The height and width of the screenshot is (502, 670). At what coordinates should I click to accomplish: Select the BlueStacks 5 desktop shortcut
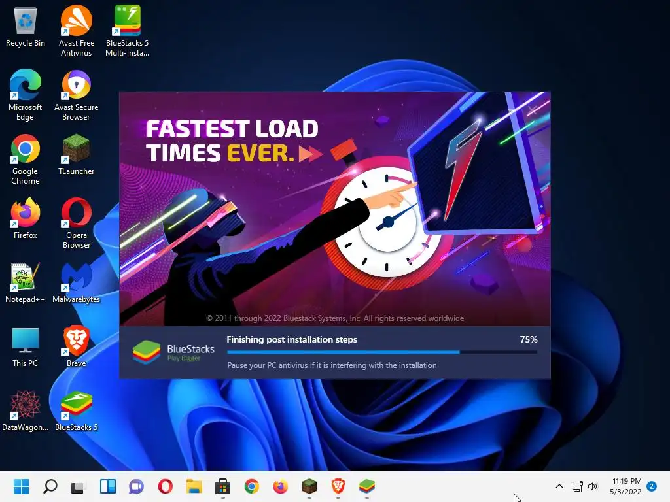pyautogui.click(x=76, y=410)
